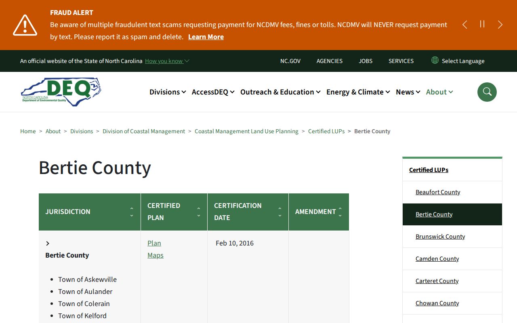Click the globe language icon
Viewport: 517px width, 323px height.
[x=435, y=60]
